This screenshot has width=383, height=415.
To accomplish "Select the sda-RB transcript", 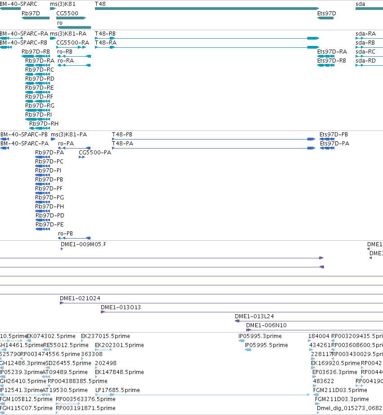I will coord(365,43).
